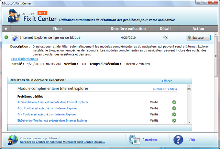Click green check for AOL Toolbar row
Image resolution: width=220 pixels, height=149 pixels.
coord(174,108)
